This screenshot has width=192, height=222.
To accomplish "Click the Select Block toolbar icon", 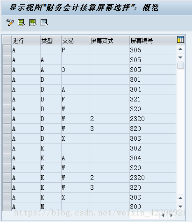I will pyautogui.click(x=33, y=23).
